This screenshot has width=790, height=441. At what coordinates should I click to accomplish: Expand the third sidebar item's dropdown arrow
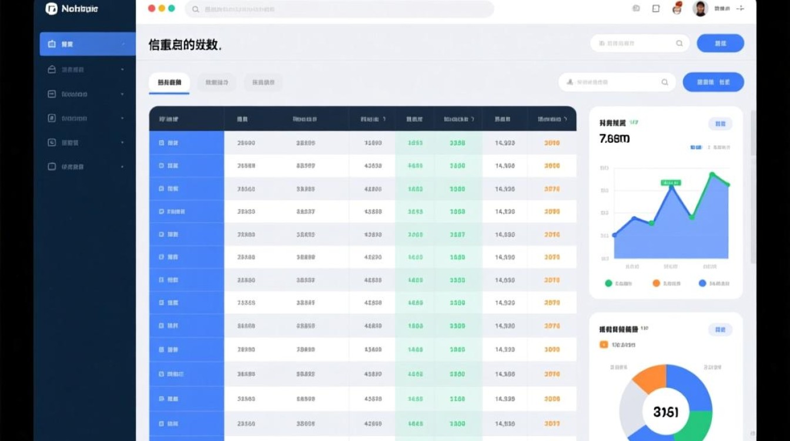pyautogui.click(x=122, y=94)
